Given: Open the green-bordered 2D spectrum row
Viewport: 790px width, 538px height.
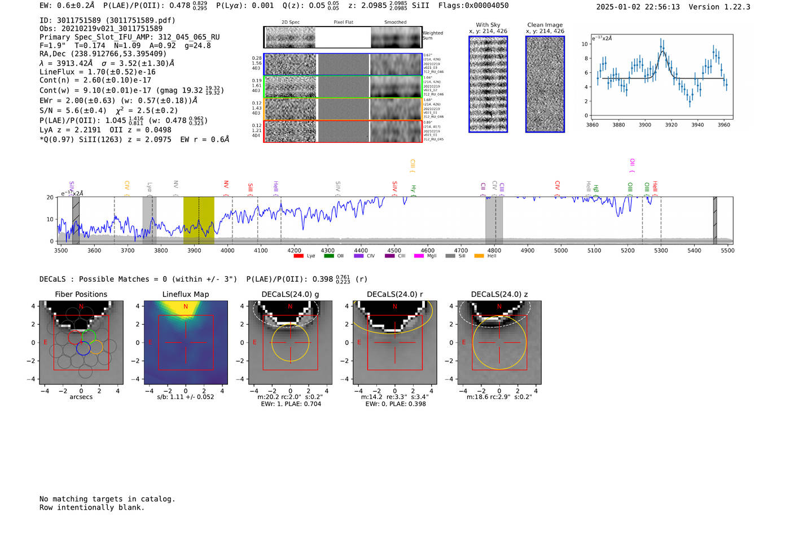Looking at the screenshot, I should (343, 87).
